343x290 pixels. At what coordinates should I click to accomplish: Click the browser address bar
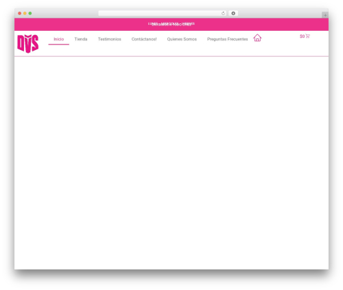pos(163,13)
